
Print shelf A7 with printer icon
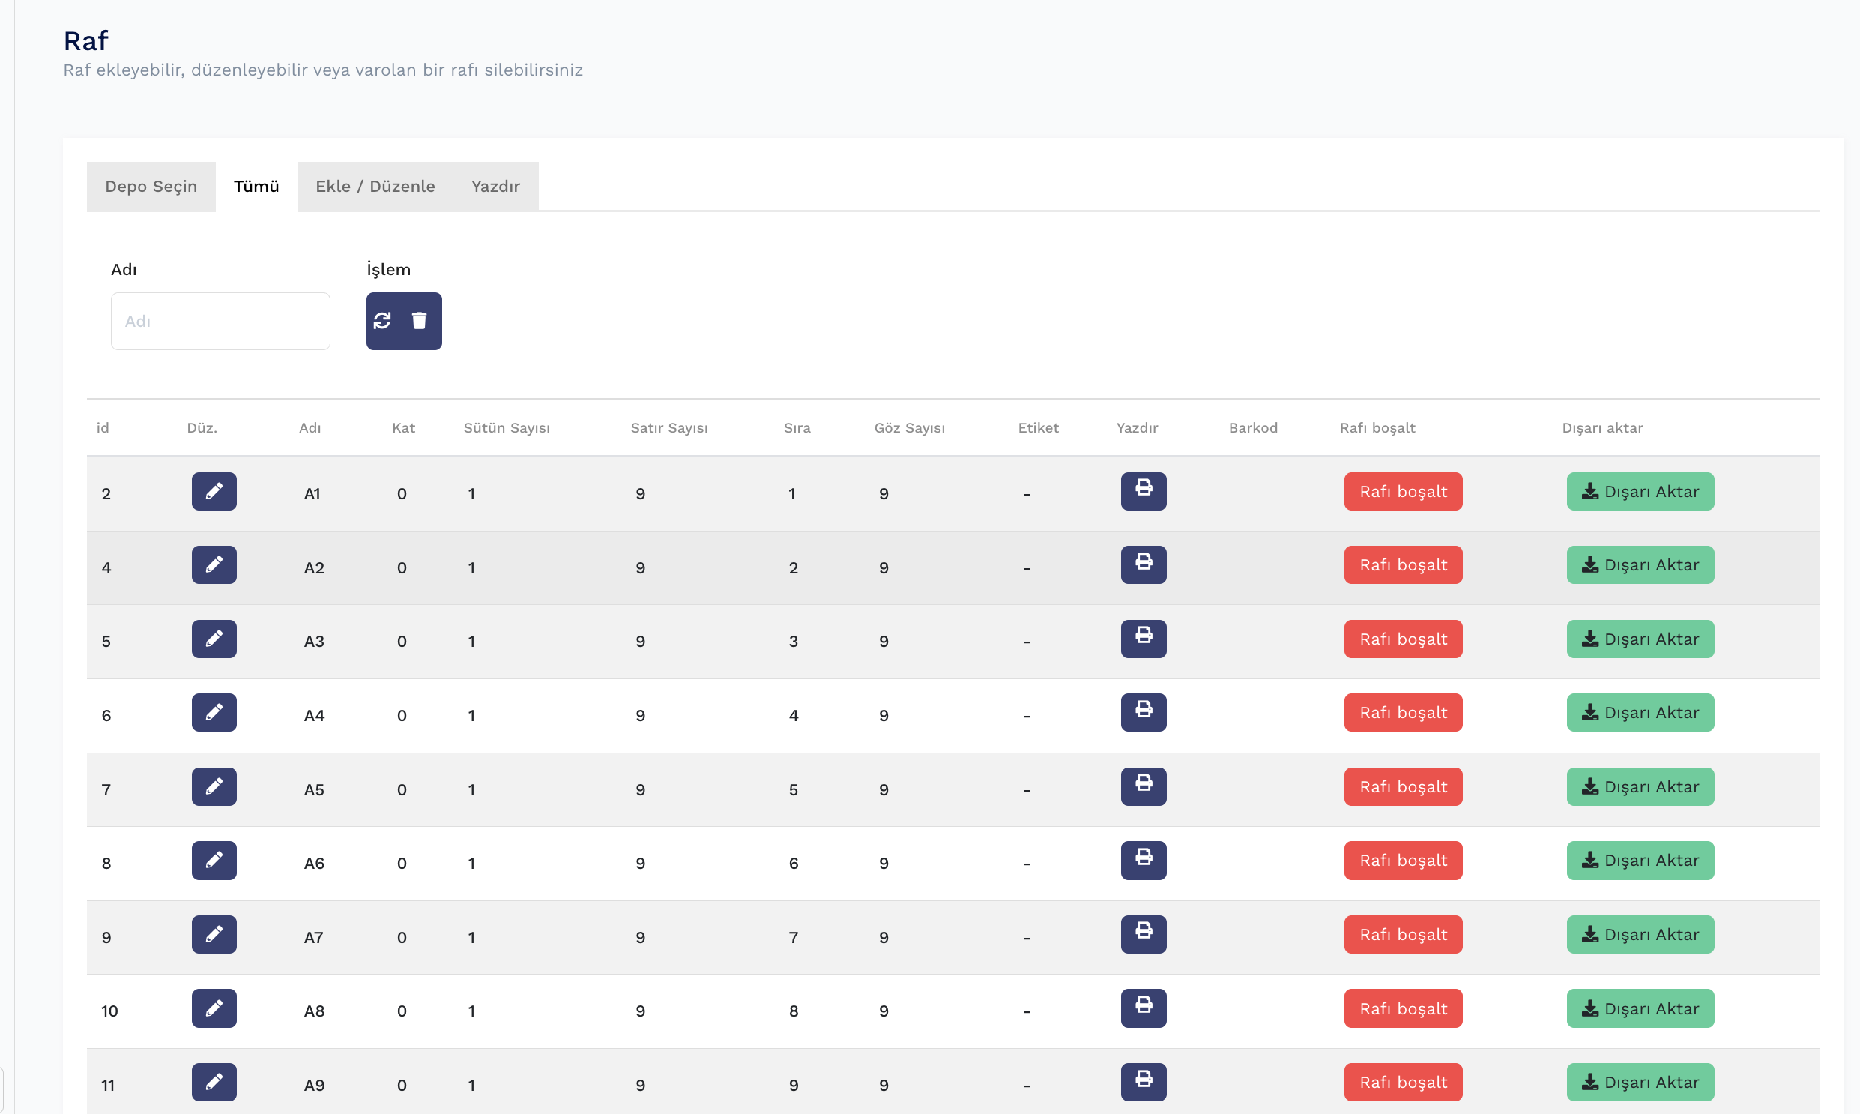tap(1144, 935)
